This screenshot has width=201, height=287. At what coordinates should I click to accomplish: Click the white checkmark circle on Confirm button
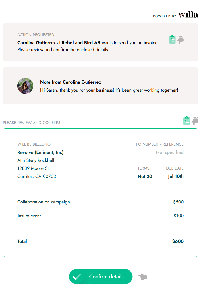point(76,277)
